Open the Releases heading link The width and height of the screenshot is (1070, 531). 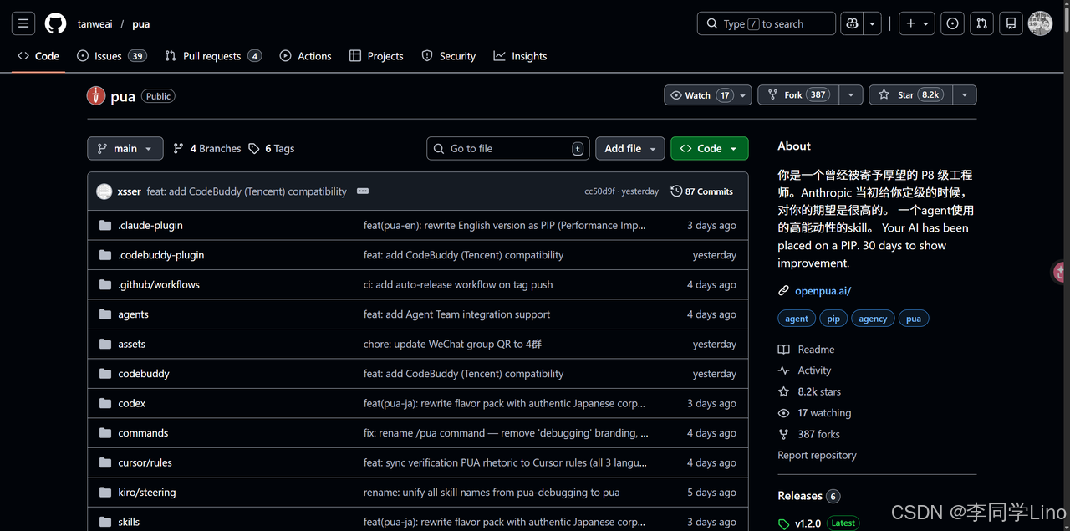click(x=800, y=496)
